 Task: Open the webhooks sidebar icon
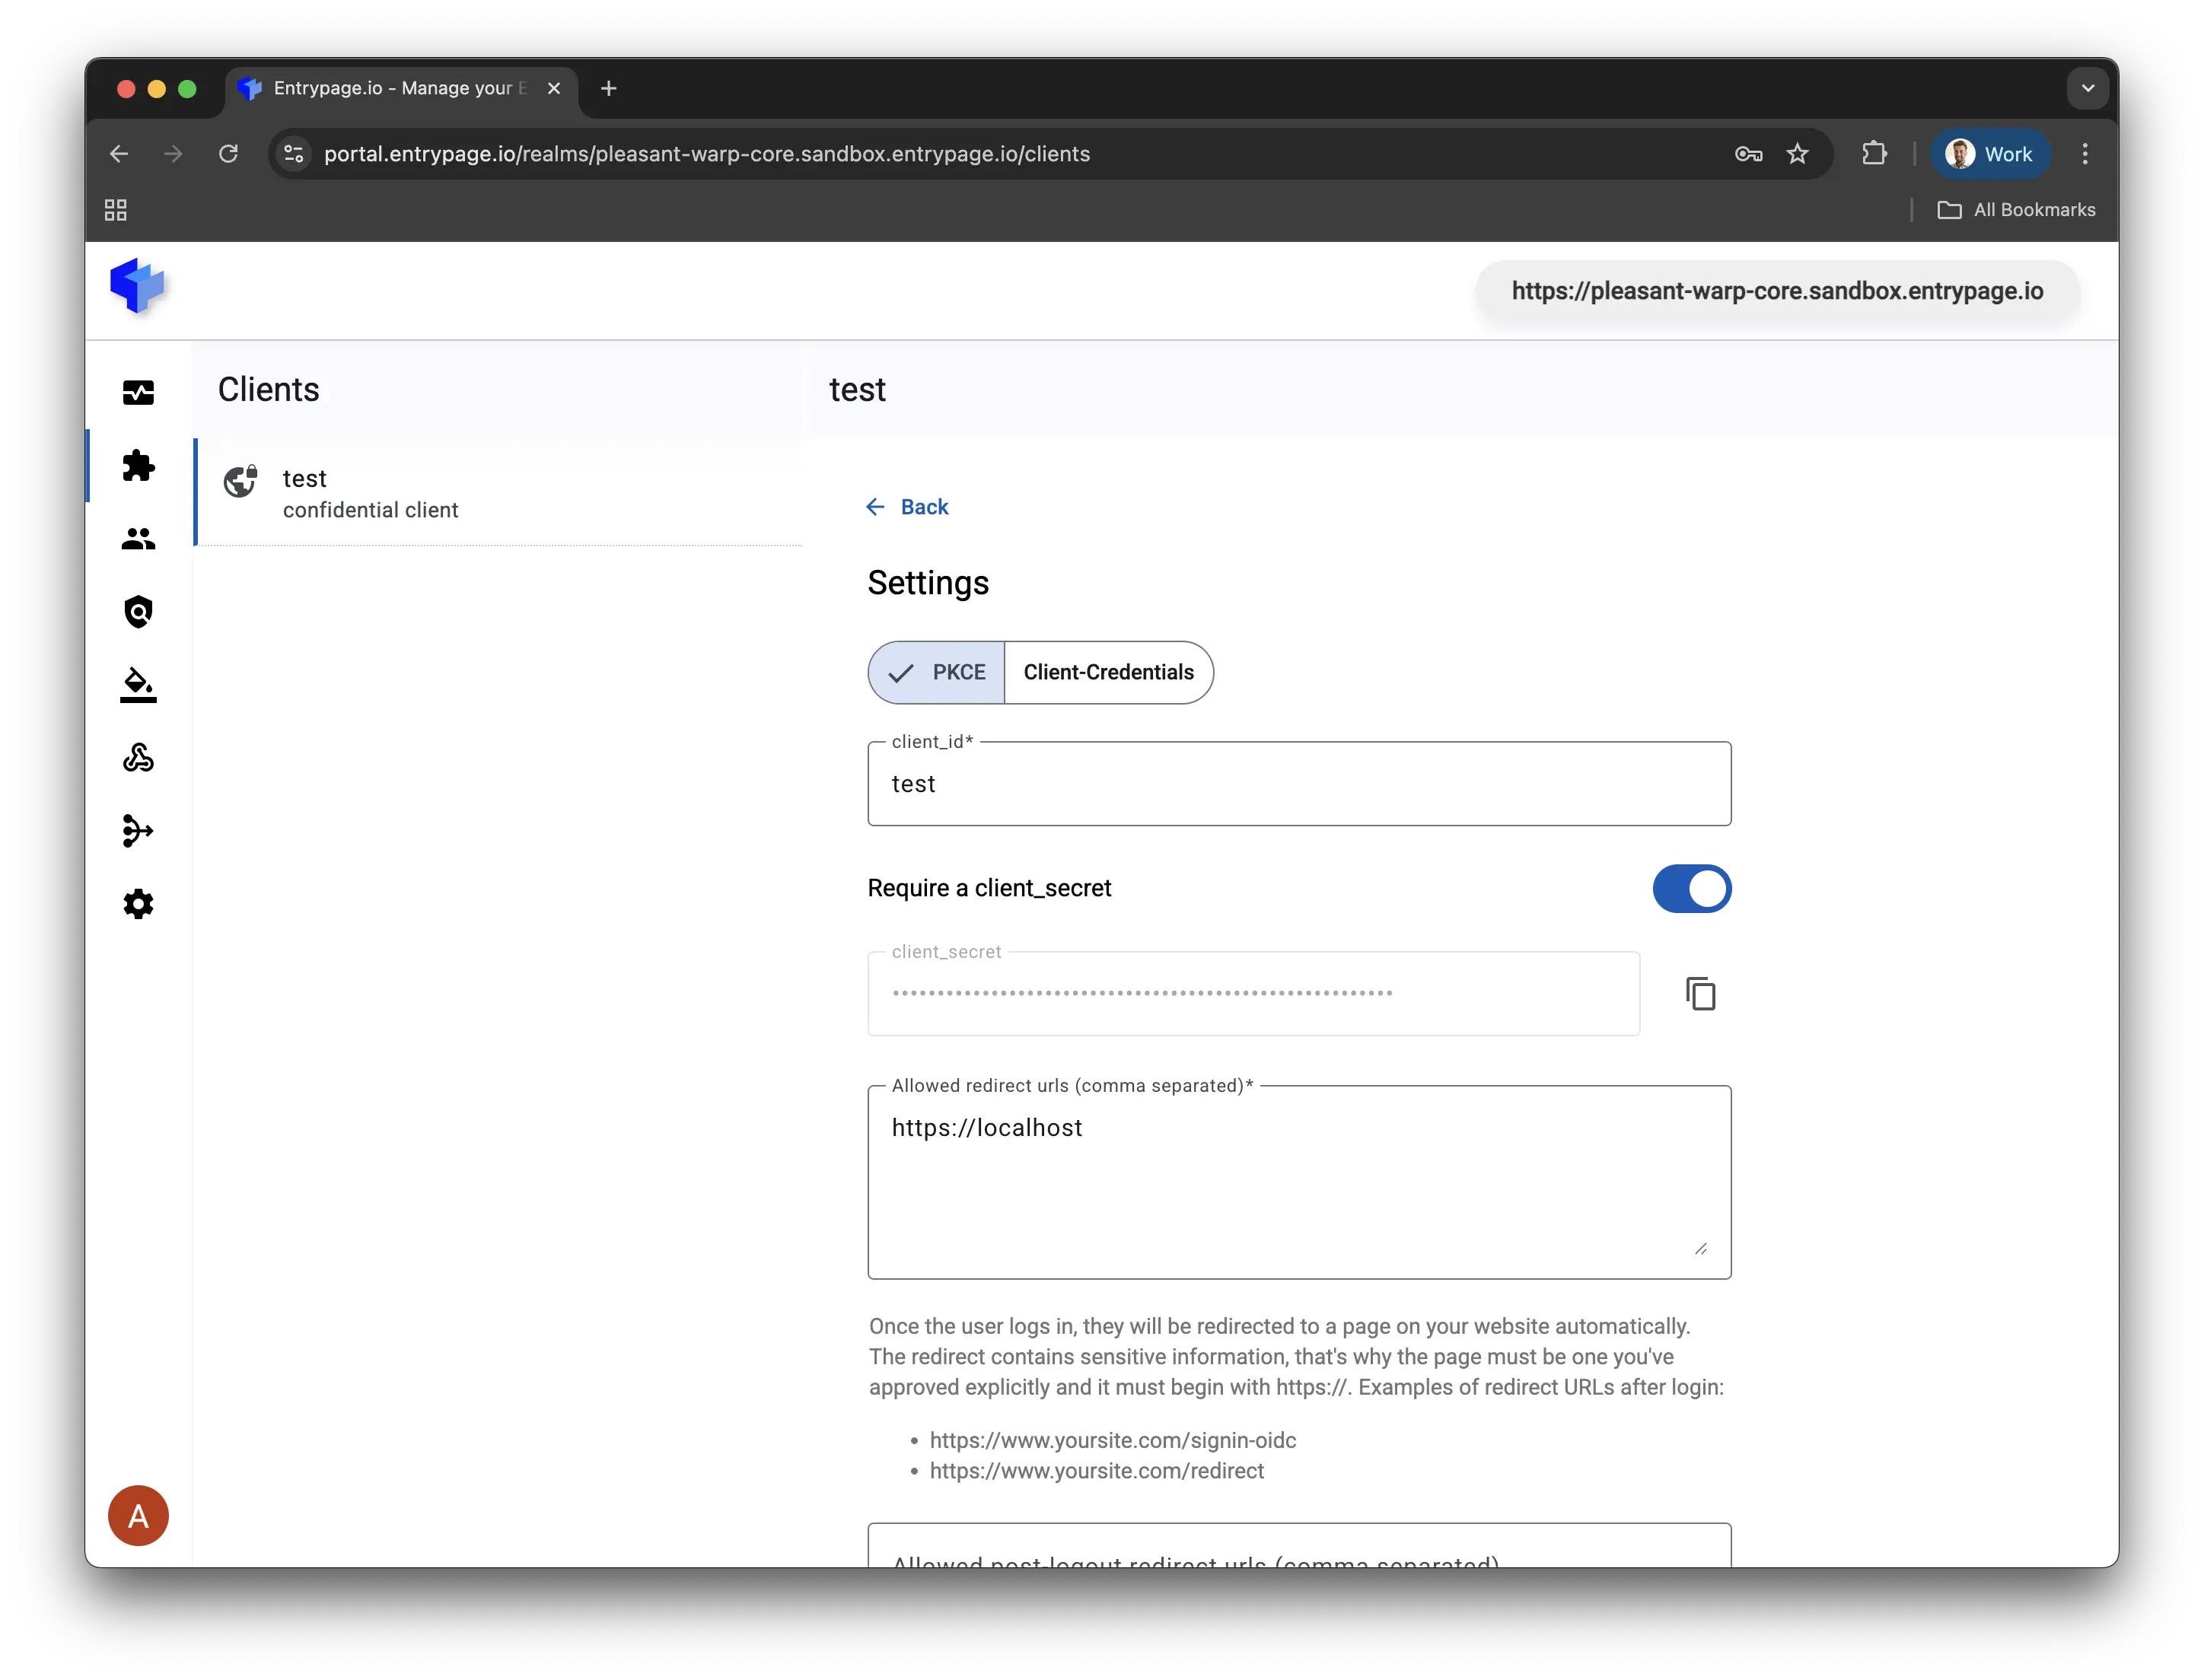(x=138, y=758)
